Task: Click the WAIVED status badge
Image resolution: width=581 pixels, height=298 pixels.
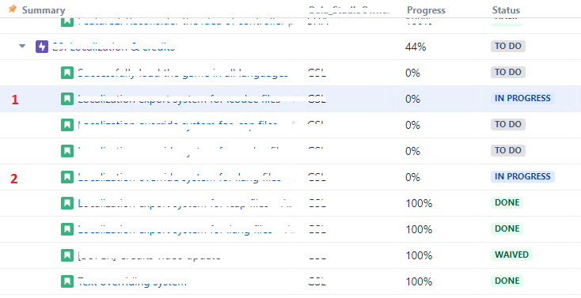Action: tap(511, 255)
